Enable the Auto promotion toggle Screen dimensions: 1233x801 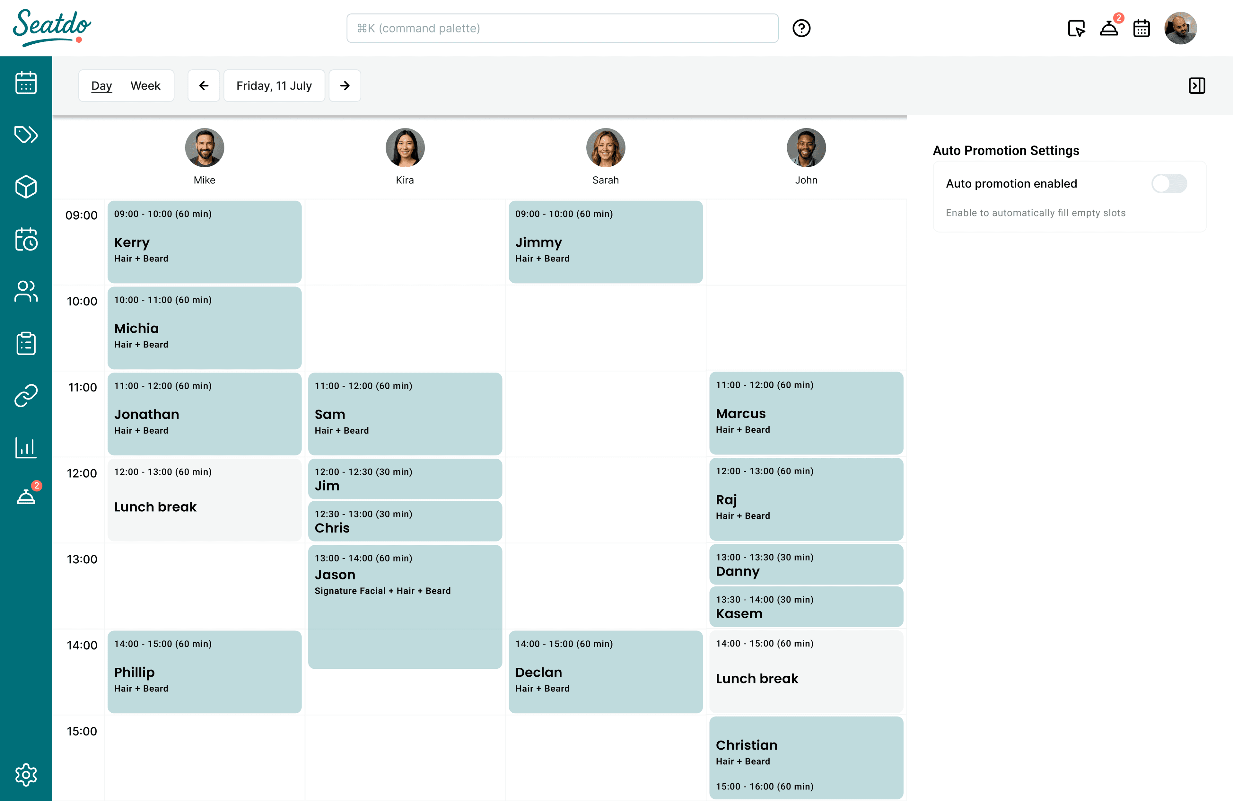(x=1169, y=183)
